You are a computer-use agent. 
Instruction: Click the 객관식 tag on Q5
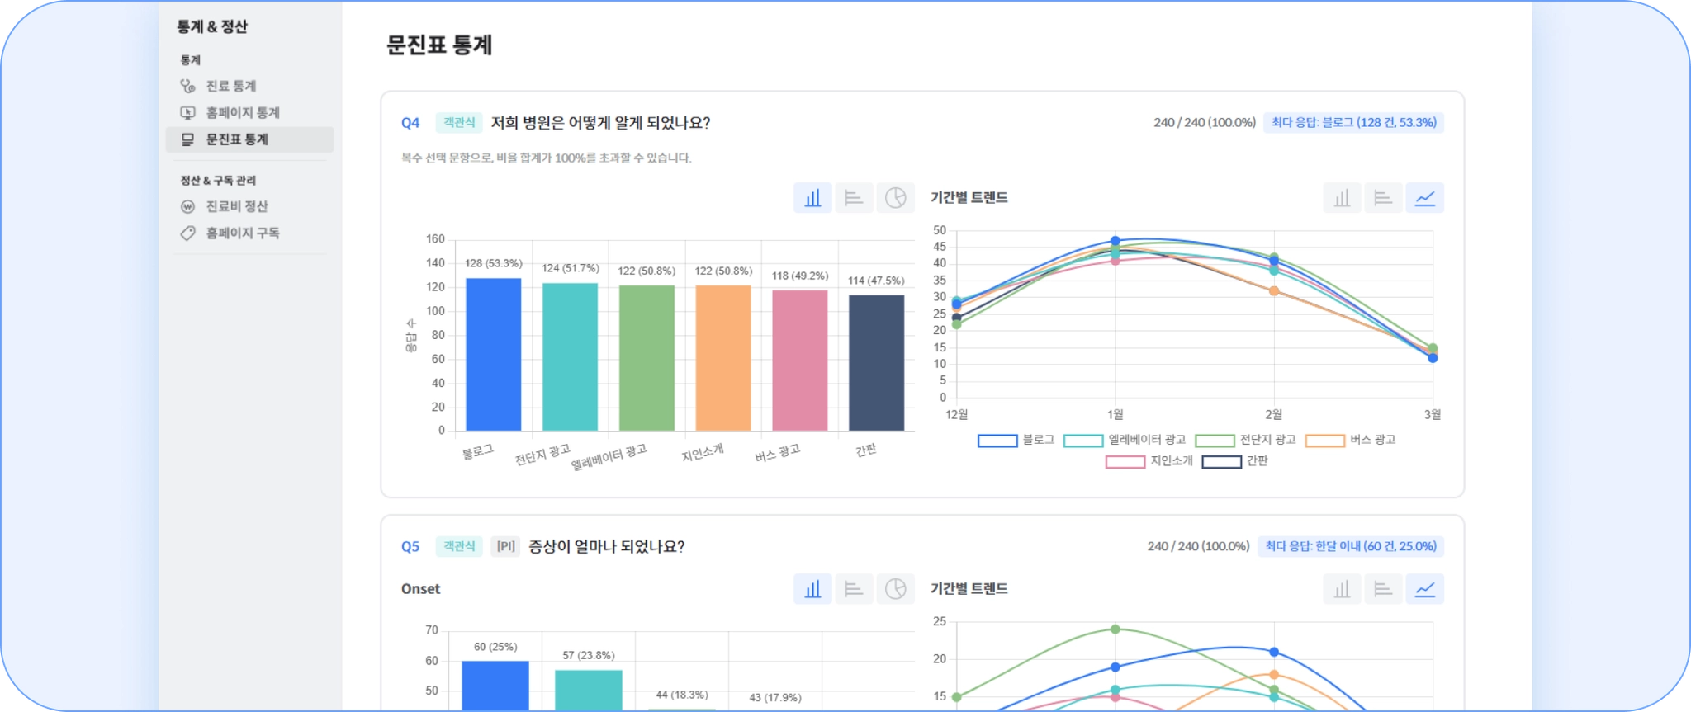coord(459,546)
